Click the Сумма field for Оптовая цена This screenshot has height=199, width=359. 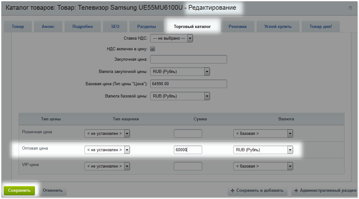click(x=188, y=150)
